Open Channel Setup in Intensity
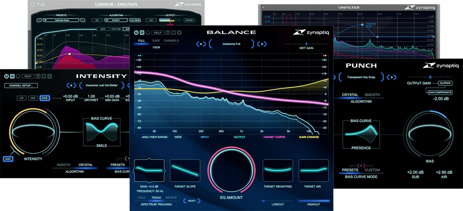Image resolution: width=463 pixels, height=211 pixels. click(21, 86)
